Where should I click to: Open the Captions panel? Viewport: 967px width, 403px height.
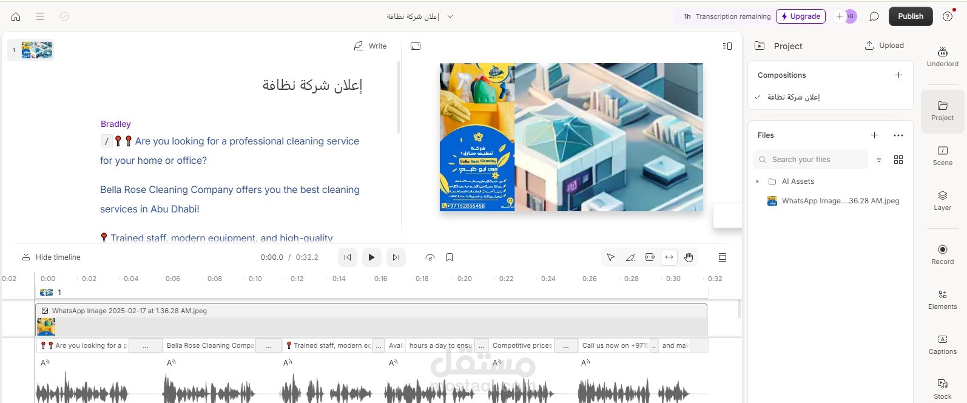pos(943,345)
